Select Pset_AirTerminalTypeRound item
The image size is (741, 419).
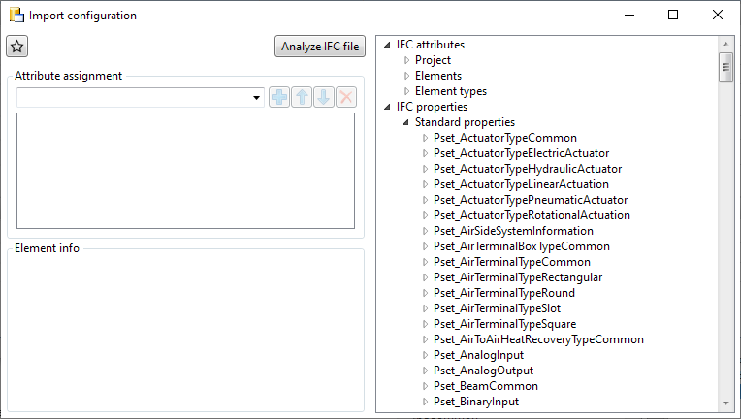click(503, 293)
